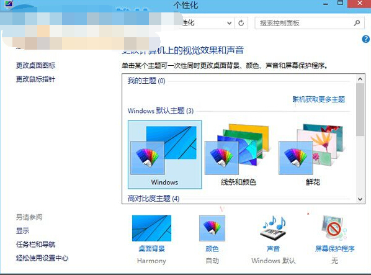Screen dimensions: 371x275
Task: Click the 自动 color value text
Action: click(212, 261)
